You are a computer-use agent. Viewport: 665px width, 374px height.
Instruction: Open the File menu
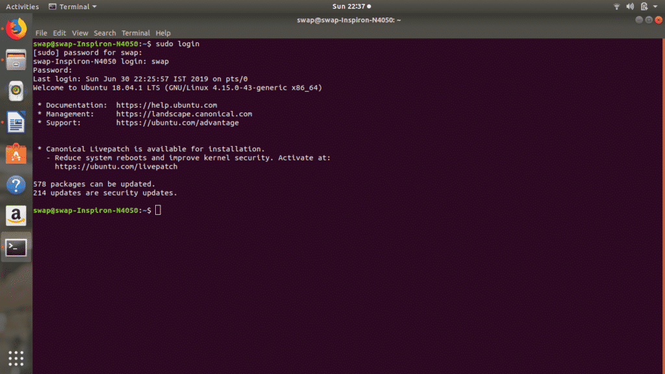(x=41, y=33)
